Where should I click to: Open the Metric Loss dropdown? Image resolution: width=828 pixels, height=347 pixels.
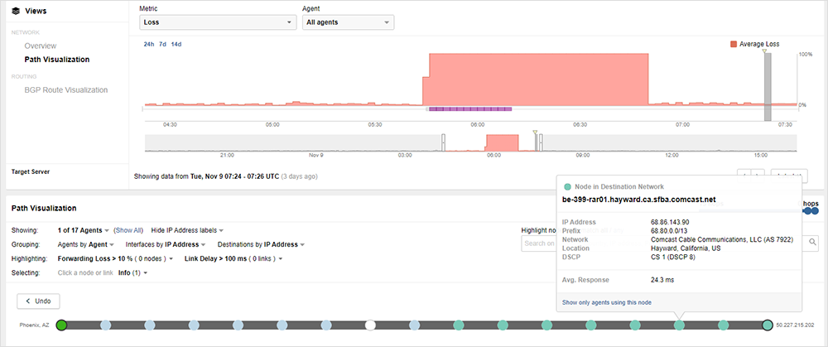(217, 23)
